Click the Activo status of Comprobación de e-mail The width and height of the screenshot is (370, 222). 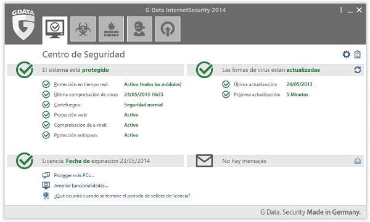click(x=131, y=125)
